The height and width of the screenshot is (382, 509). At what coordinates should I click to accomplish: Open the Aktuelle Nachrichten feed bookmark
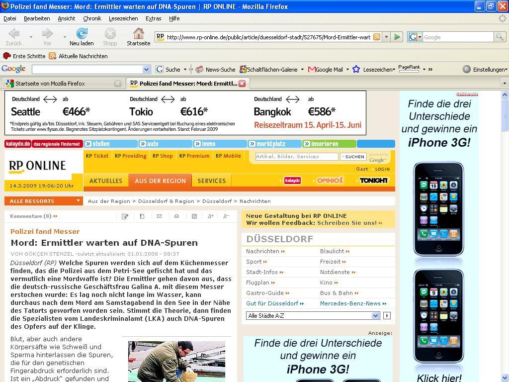tap(78, 56)
